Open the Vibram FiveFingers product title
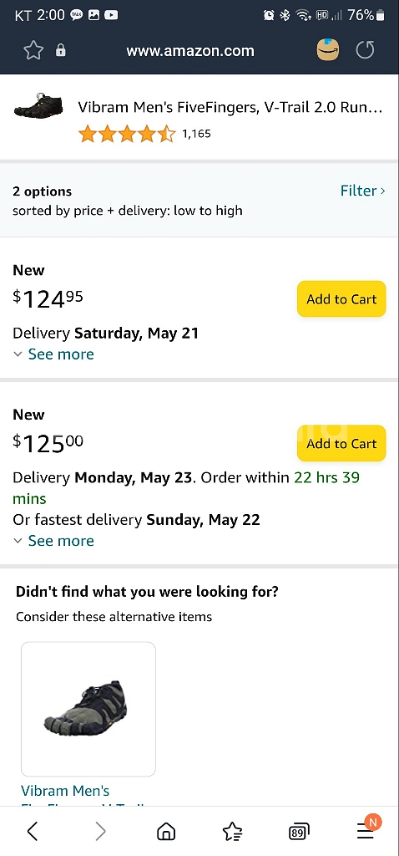This screenshot has width=399, height=856. coord(230,107)
